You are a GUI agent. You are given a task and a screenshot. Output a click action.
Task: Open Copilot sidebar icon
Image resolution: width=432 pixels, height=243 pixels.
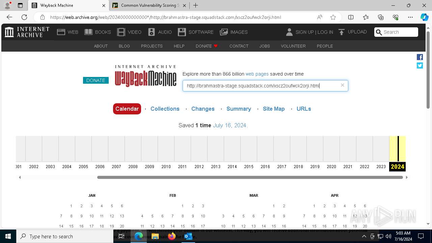(x=424, y=17)
